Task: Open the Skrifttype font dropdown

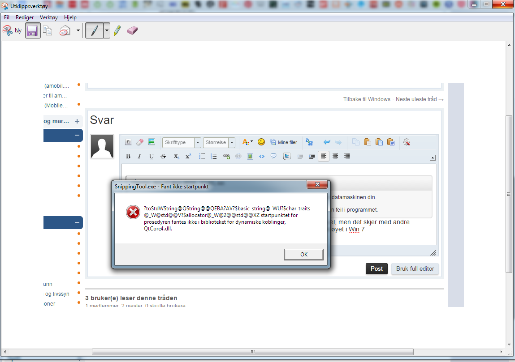Action: (x=181, y=142)
